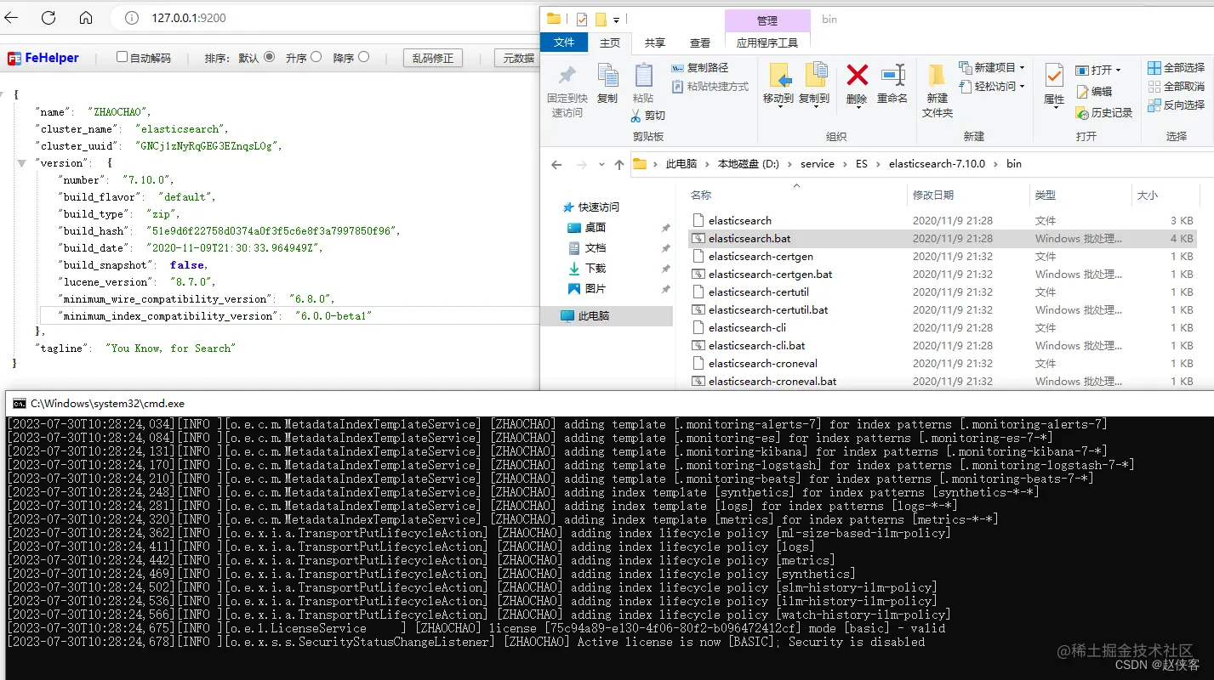Open recent locations dropdown beside forward arrow
The height and width of the screenshot is (680, 1214).
point(603,165)
